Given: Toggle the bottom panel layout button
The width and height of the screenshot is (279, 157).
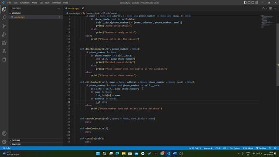Looking at the screenshot, I should coord(249,3).
